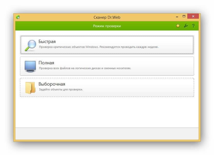The image size is (214, 155).
Task: Open scanner settings with the wrench icon
Action: (x=186, y=26)
